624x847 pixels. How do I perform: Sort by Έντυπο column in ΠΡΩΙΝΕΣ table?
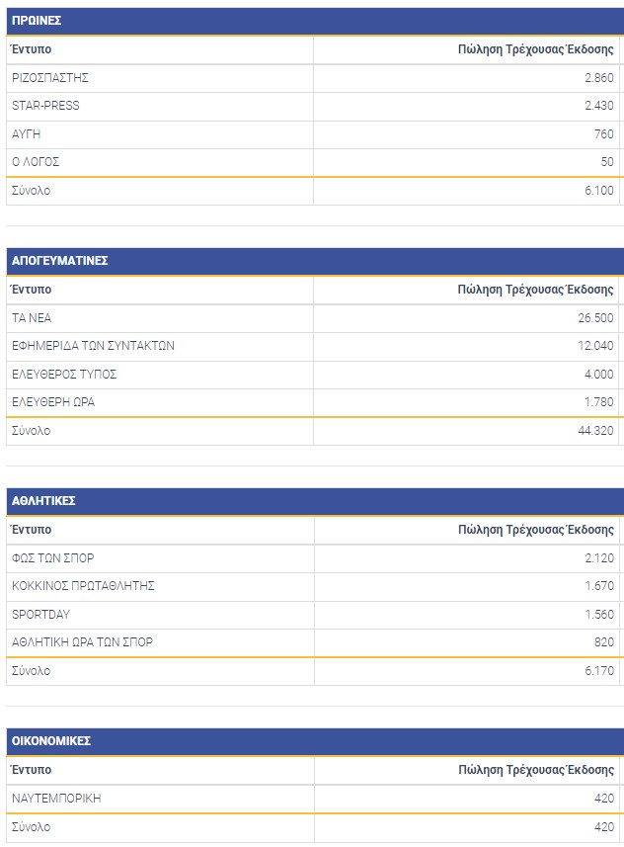[x=32, y=49]
